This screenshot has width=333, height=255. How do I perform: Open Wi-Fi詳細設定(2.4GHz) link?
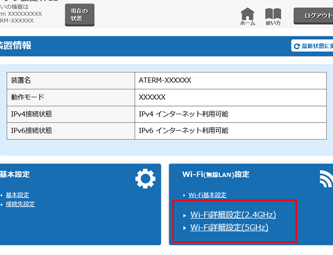coord(233,215)
